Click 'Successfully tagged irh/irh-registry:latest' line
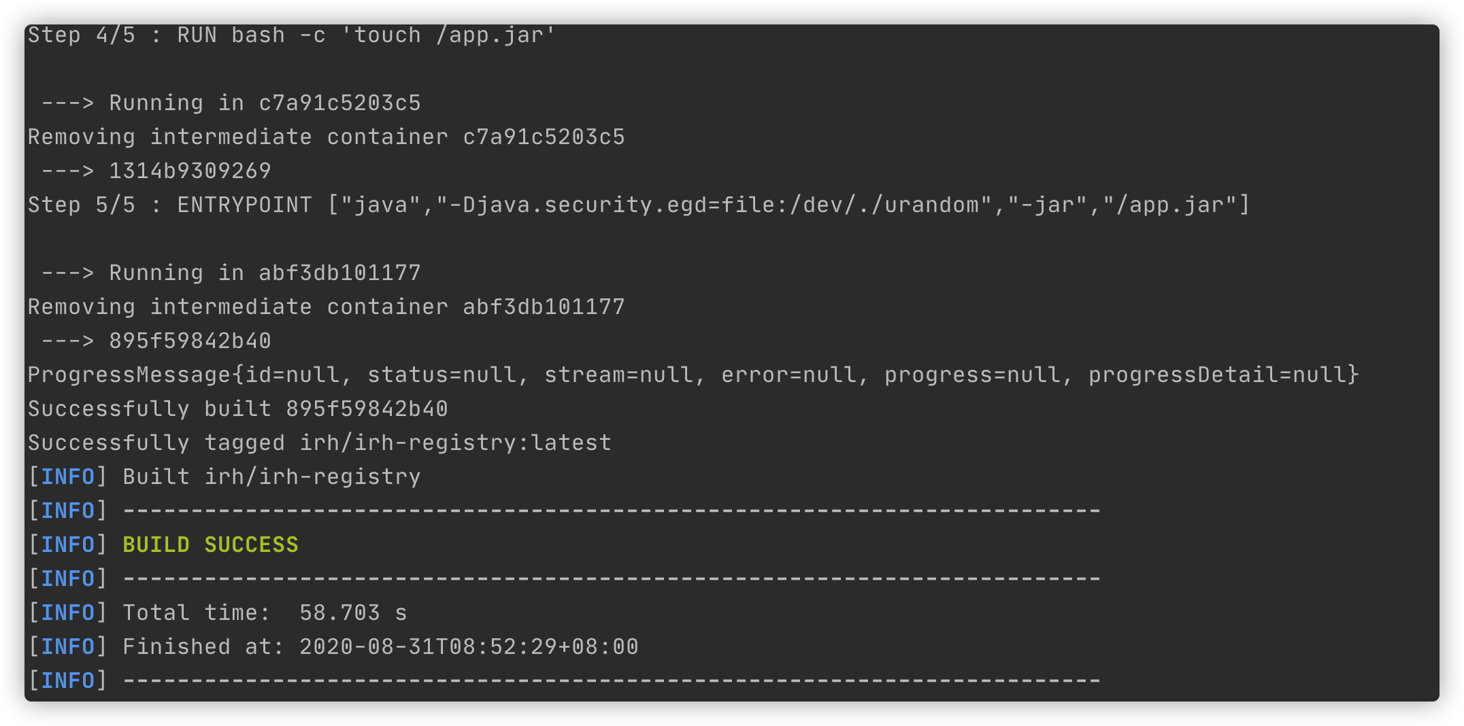The height and width of the screenshot is (726, 1464). [x=319, y=443]
